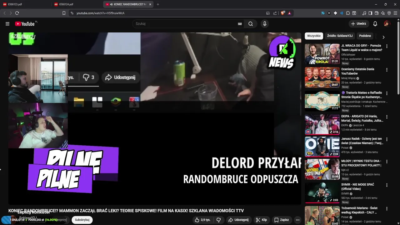400x225 pixels.
Task: Go to the YouTube home logo
Action: [x=25, y=24]
